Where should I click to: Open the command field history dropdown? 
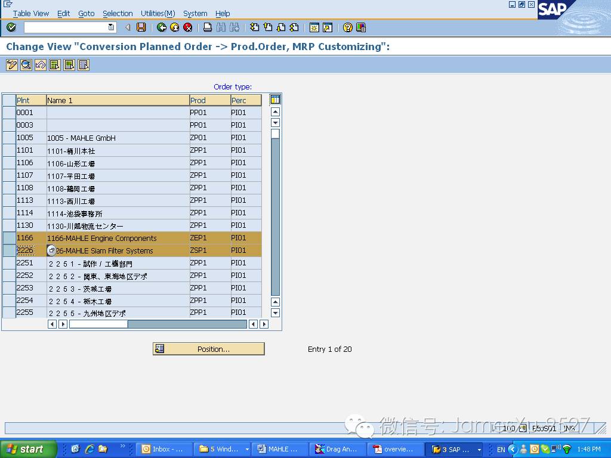[111, 27]
